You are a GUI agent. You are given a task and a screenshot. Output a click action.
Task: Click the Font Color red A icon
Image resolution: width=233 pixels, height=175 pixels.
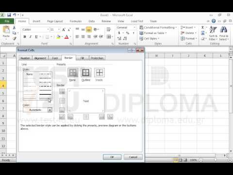click(x=67, y=37)
